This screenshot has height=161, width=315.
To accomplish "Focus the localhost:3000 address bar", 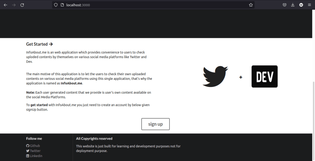I will 153,5.
